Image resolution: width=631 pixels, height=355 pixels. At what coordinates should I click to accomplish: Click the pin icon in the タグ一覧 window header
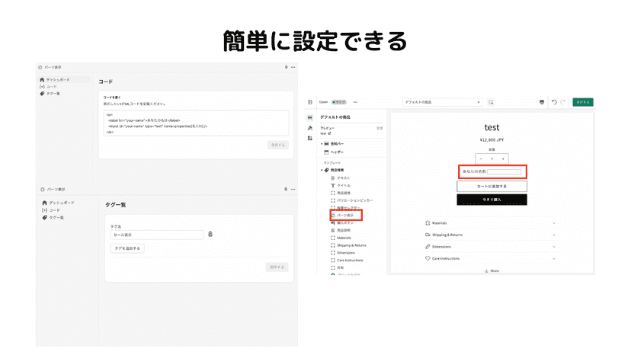click(286, 189)
